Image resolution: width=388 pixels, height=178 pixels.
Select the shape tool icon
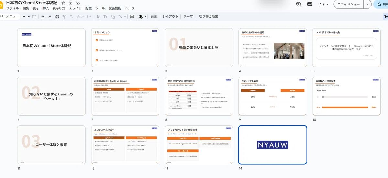[x=113, y=16]
